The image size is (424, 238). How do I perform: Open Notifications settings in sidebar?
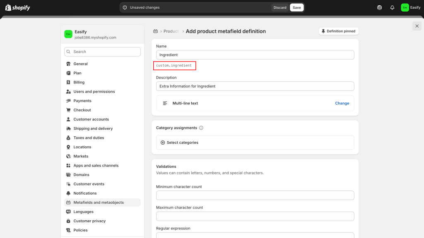tap(85, 193)
